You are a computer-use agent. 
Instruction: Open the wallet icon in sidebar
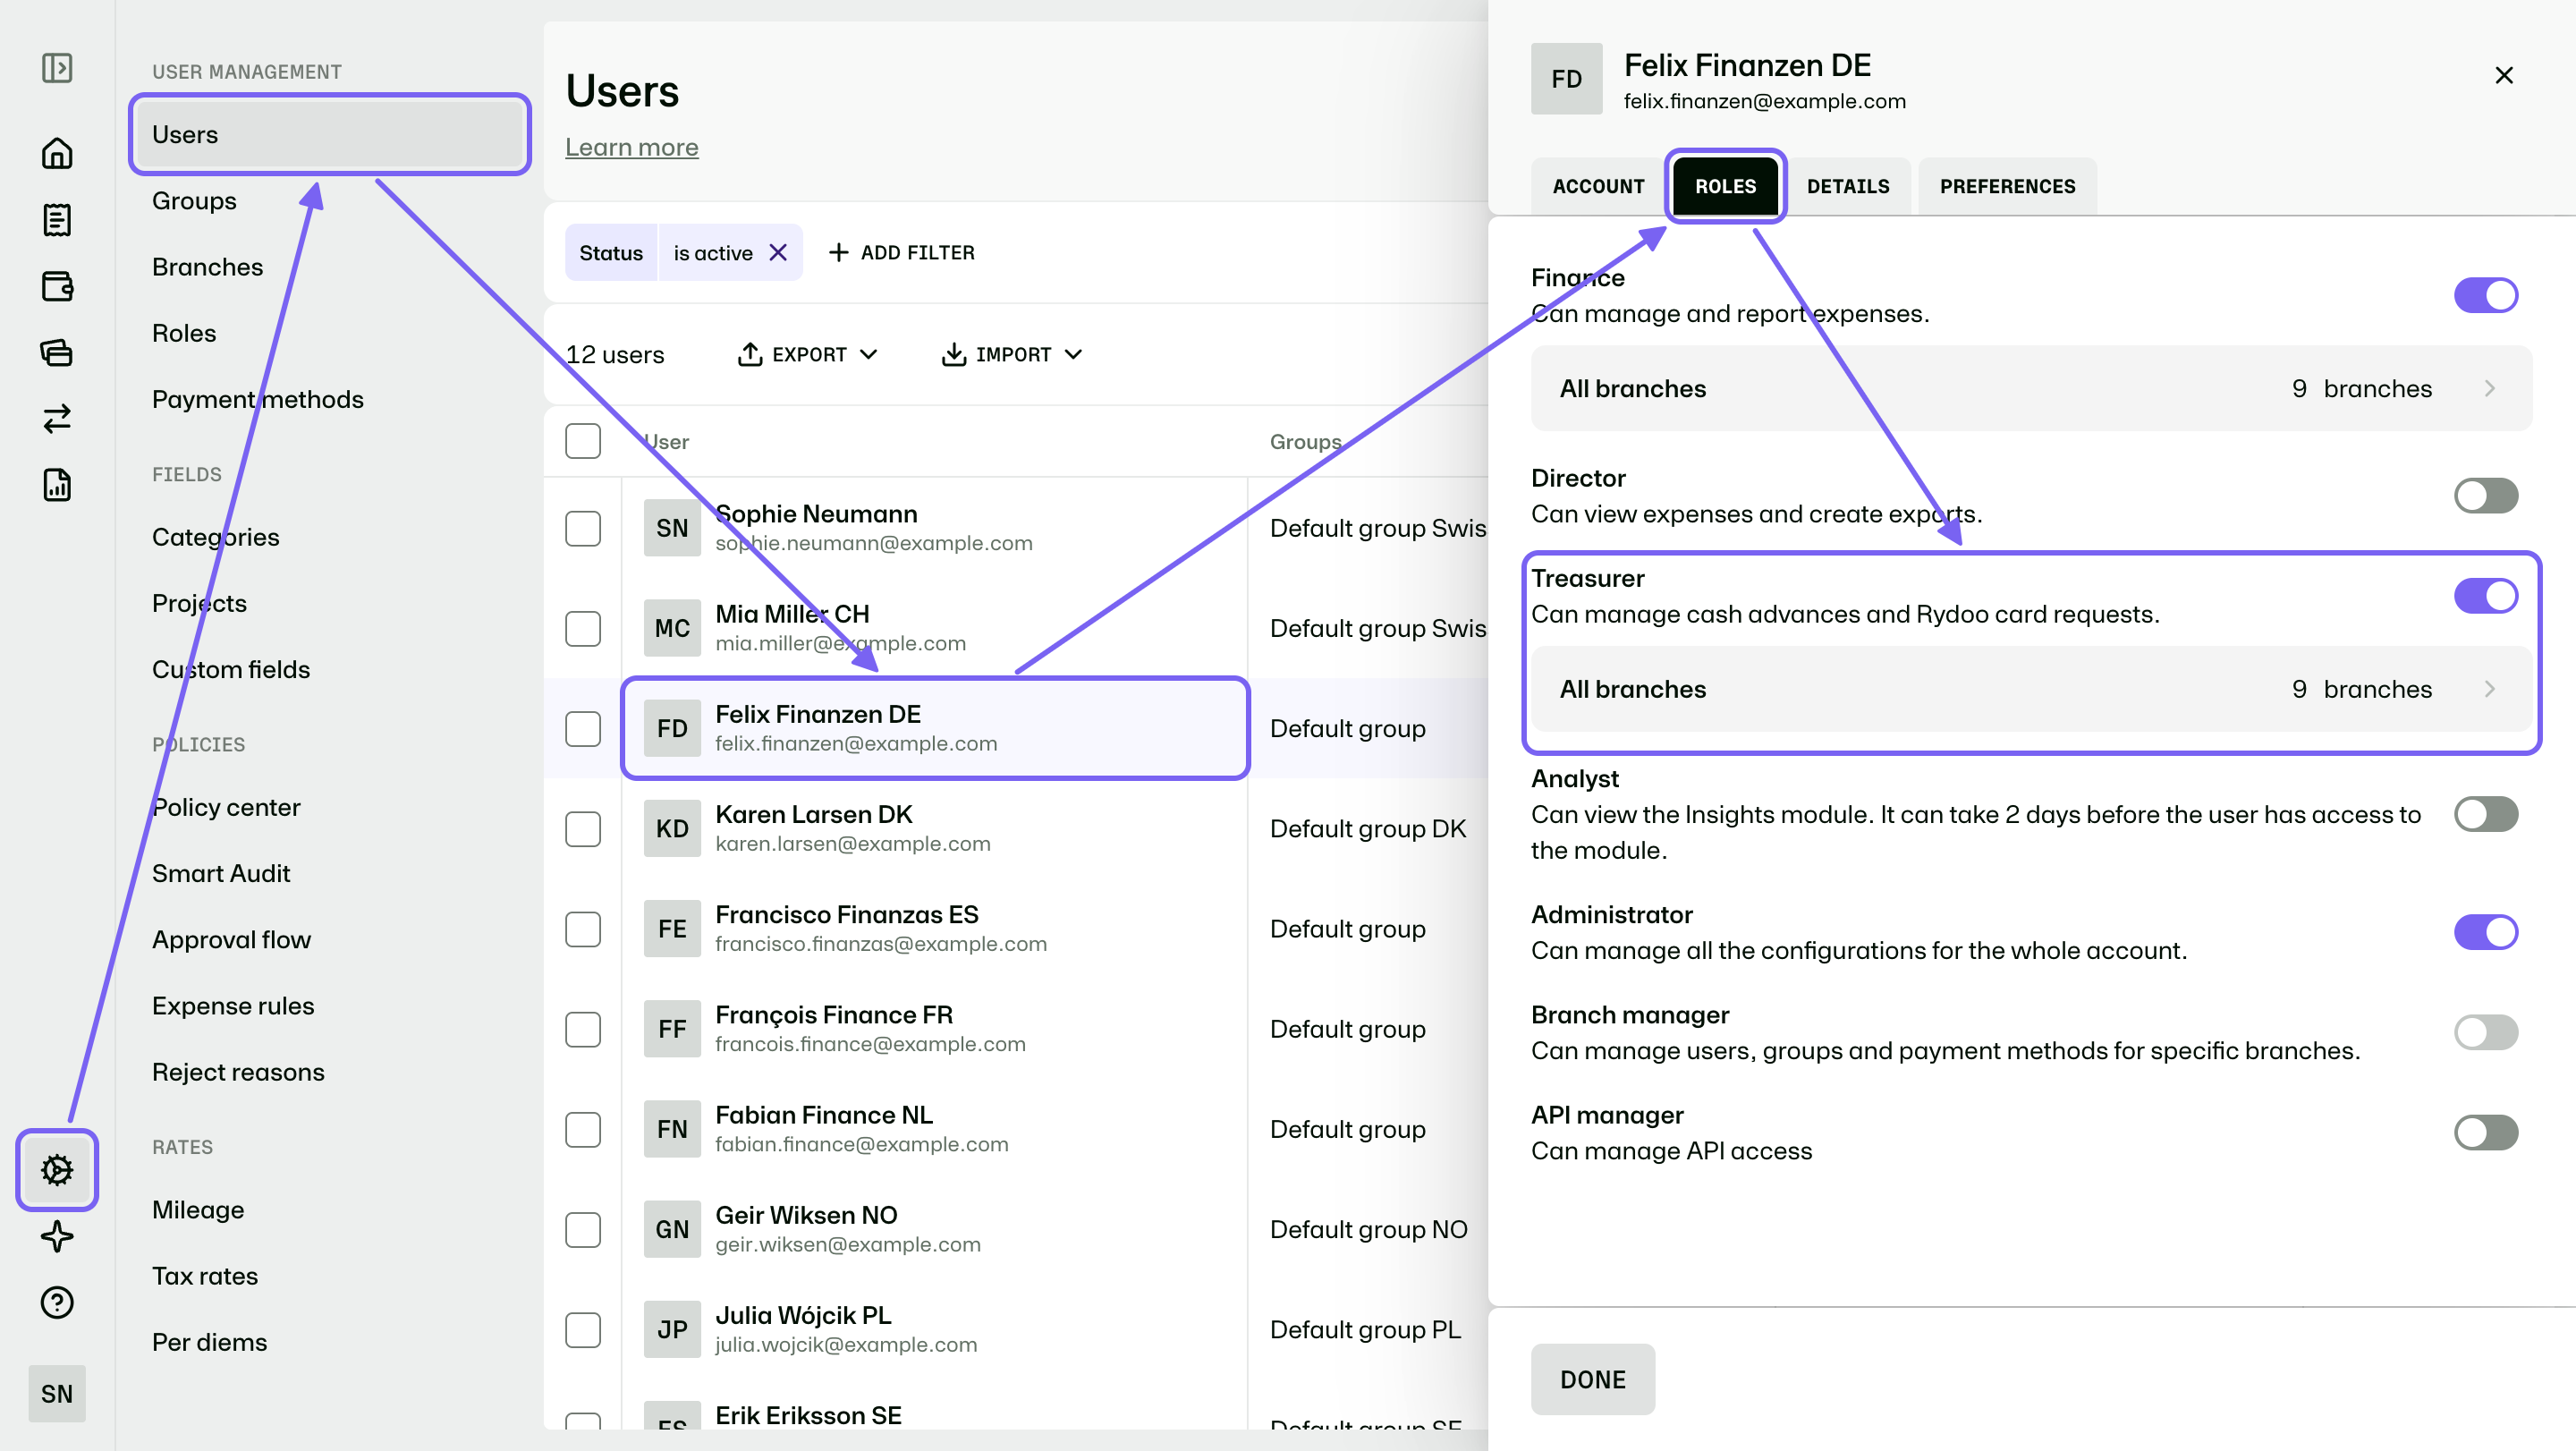click(57, 286)
